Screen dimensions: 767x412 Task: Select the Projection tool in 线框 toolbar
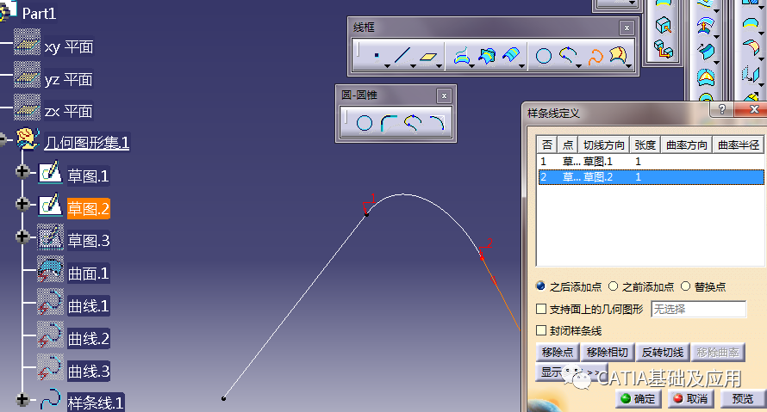[462, 56]
